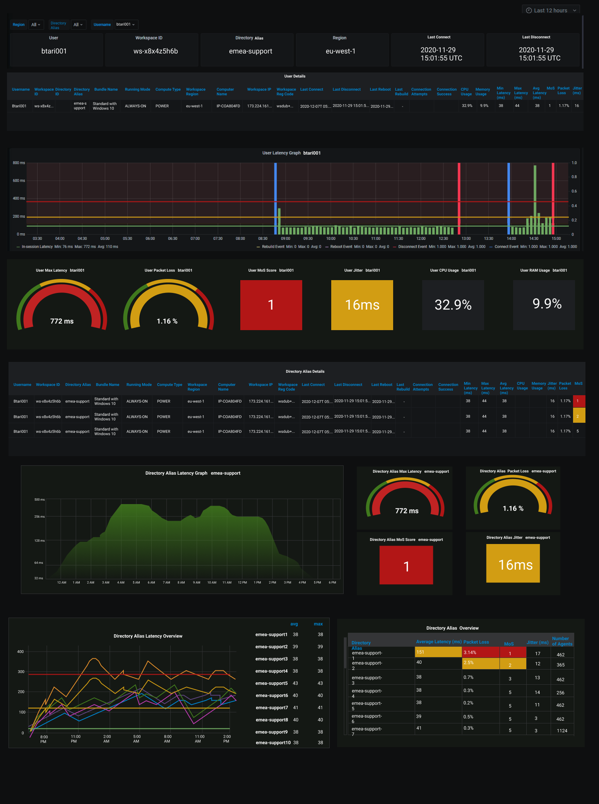This screenshot has width=599, height=804.
Task: Click the yellow MoS cell showing 2 in Directory Alias Details
Action: 579,416
